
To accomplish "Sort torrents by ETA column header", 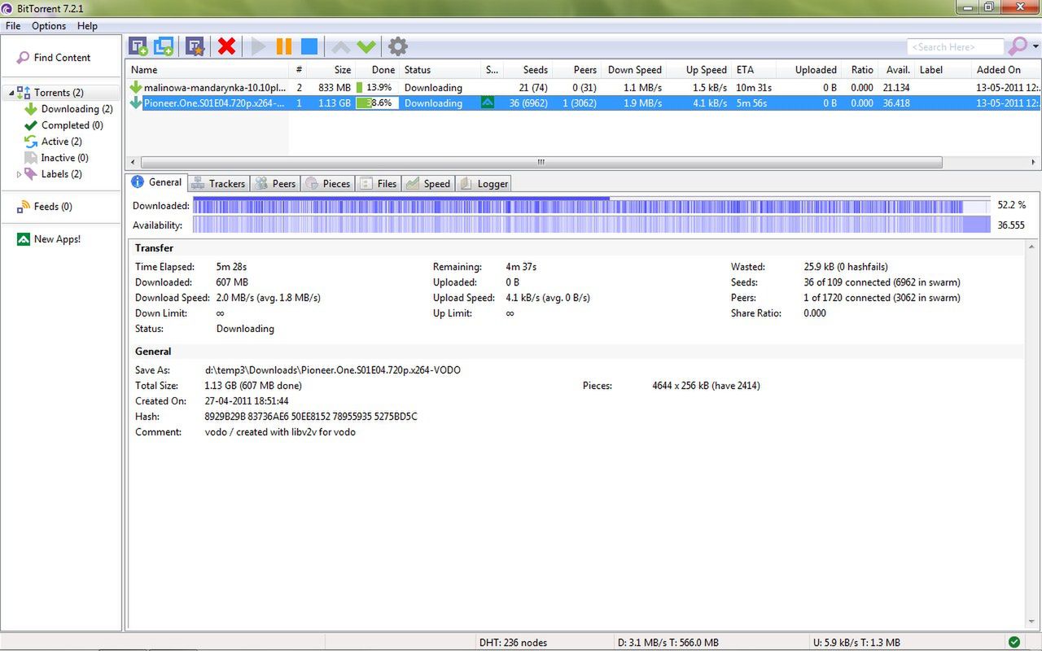I will [x=754, y=70].
